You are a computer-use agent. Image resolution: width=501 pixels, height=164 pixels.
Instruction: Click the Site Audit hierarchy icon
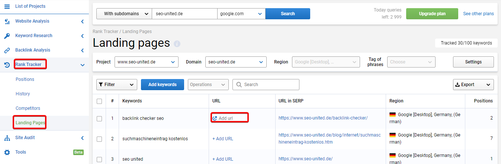(7, 138)
